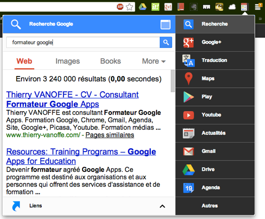Click the green Scoop.it extension icon
The height and width of the screenshot is (219, 265).
click(155, 7)
